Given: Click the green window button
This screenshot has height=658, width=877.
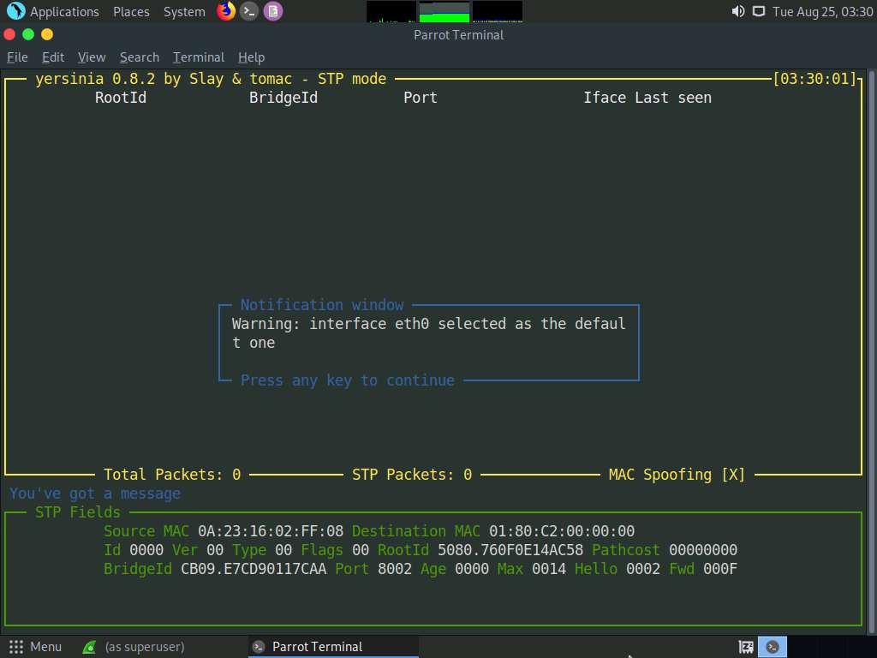Looking at the screenshot, I should (28, 34).
